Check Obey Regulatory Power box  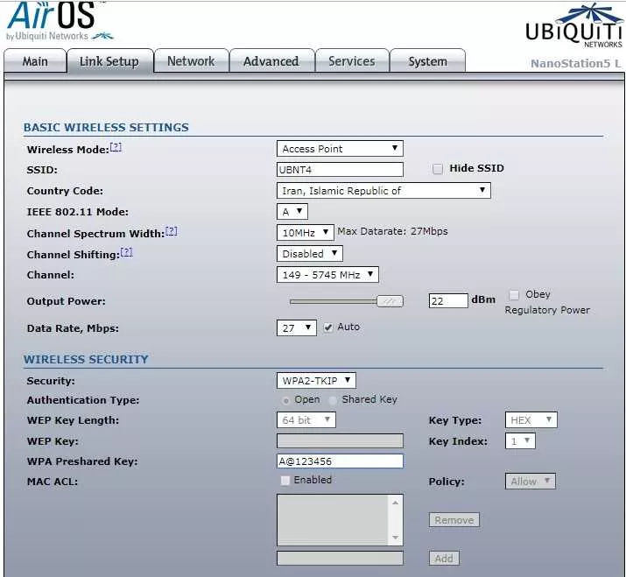point(515,295)
